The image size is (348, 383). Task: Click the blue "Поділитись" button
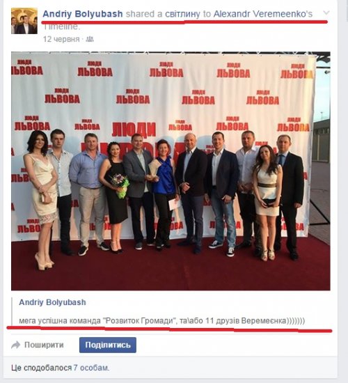coord(108,345)
